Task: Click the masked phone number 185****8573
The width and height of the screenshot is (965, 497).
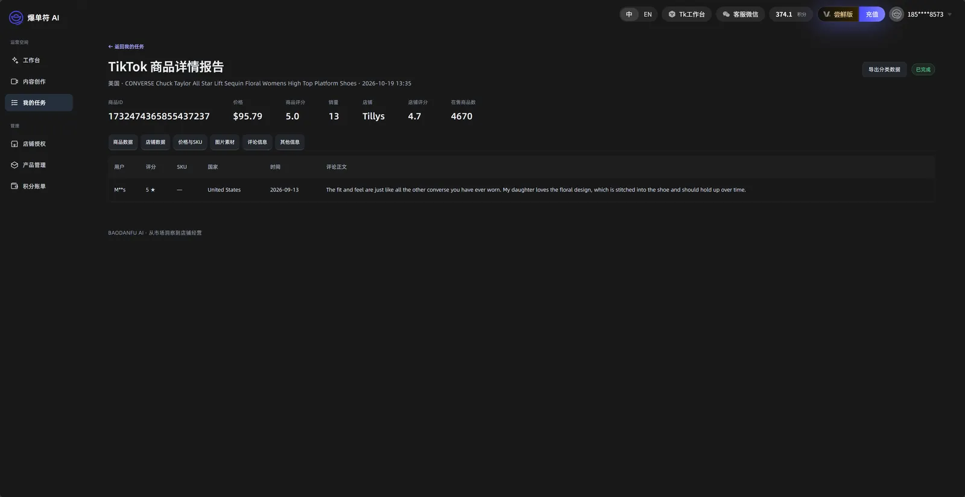Action: 925,14
